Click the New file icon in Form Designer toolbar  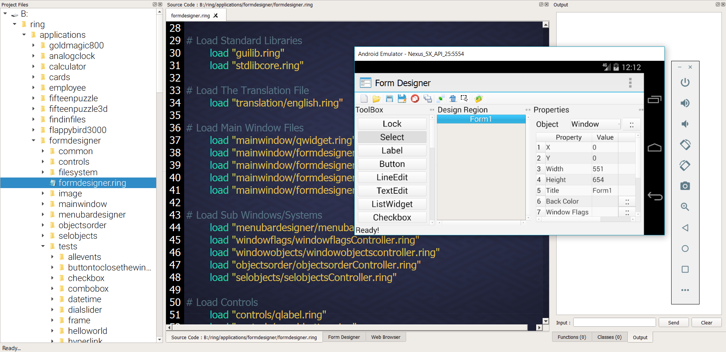click(x=364, y=99)
